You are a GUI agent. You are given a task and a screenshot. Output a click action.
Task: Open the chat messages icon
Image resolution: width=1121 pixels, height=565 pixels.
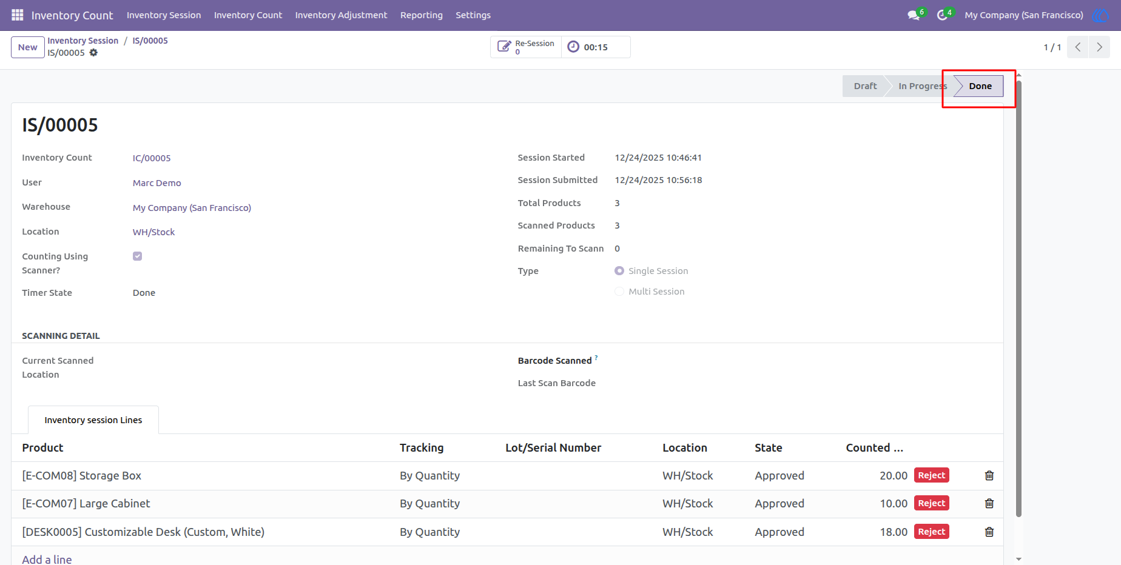point(914,15)
